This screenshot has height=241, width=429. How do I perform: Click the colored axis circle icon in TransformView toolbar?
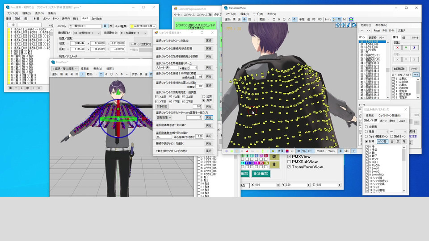351,19
